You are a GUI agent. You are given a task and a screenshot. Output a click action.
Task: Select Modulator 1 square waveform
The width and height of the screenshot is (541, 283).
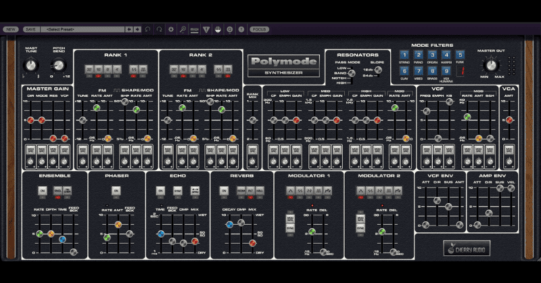point(319,190)
